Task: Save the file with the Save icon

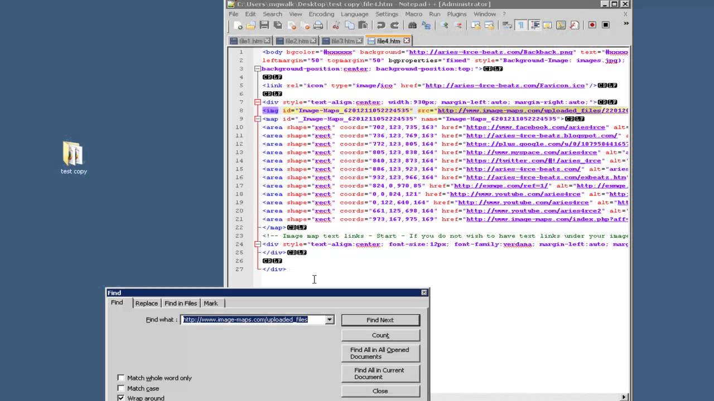Action: tap(264, 25)
